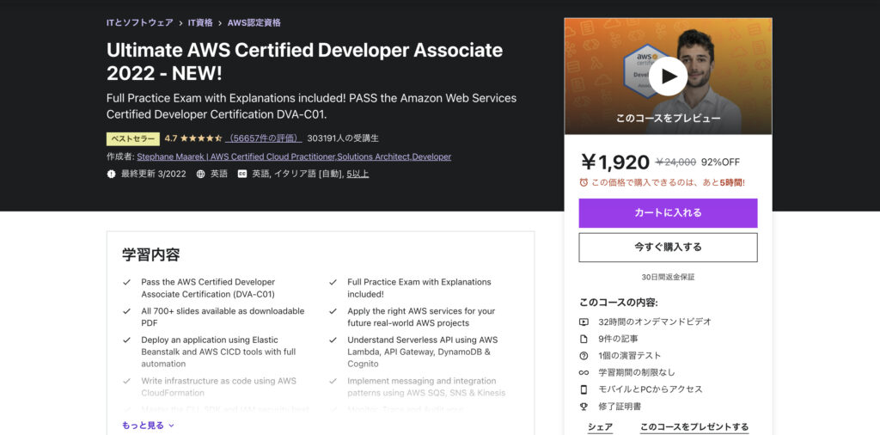Click the 9件の記事 text
This screenshot has width=880, height=435.
tap(618, 339)
